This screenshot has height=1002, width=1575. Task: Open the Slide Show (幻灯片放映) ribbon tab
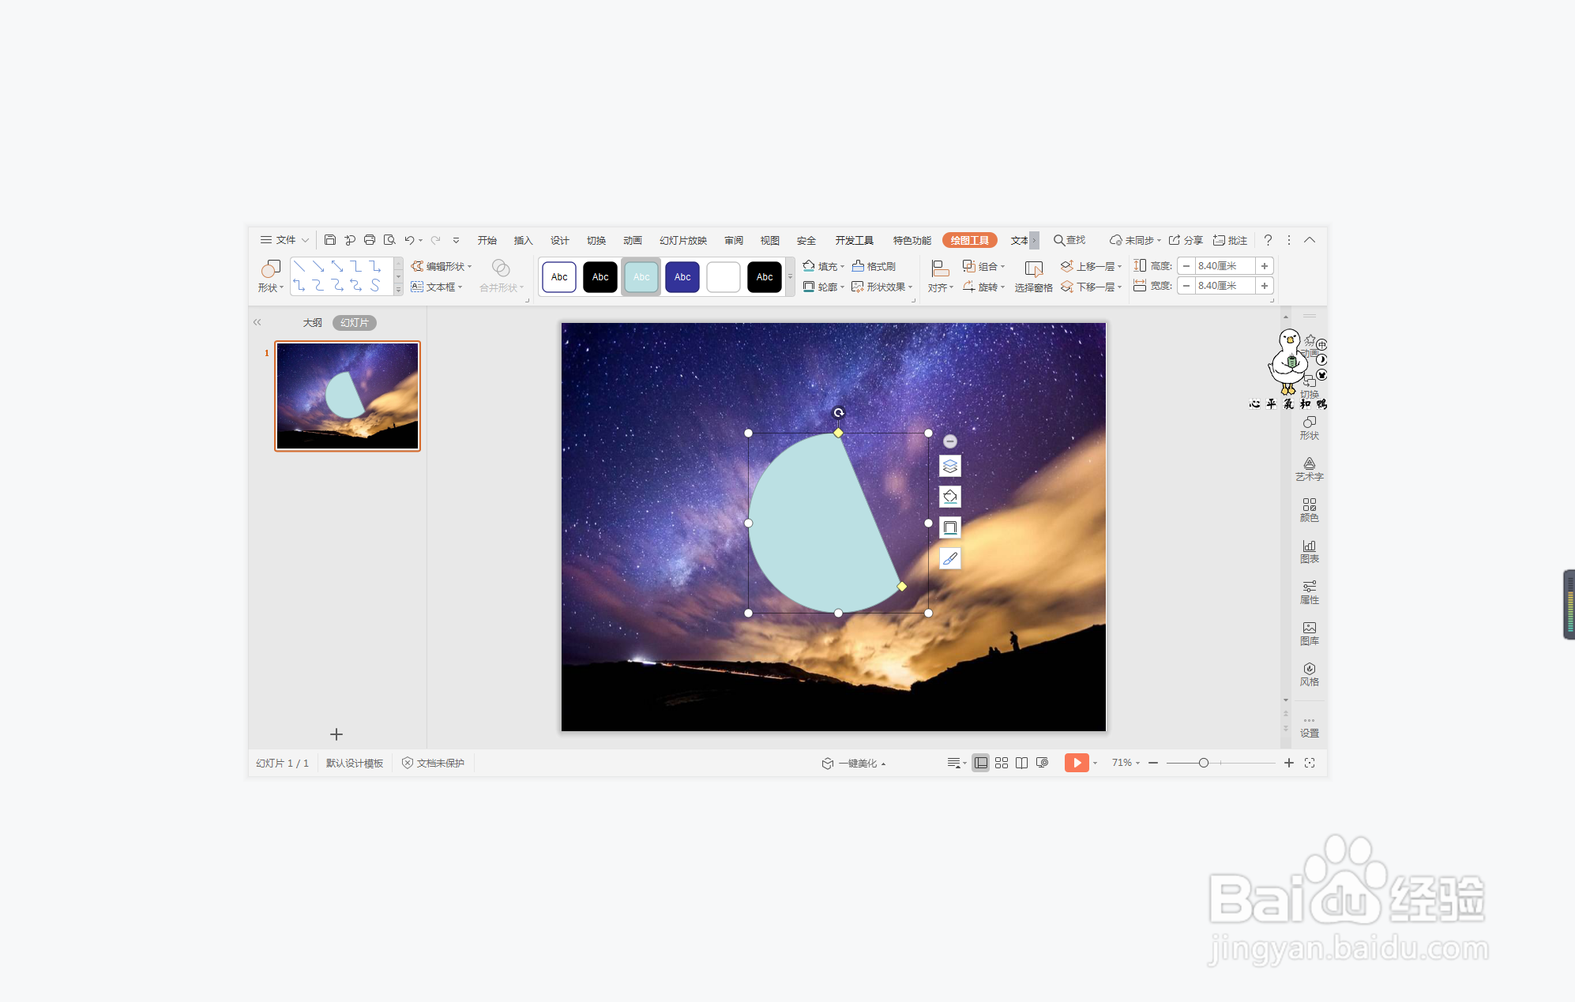[683, 240]
